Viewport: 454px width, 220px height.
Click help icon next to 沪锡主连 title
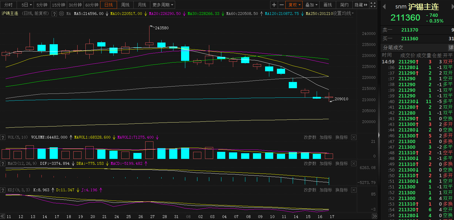(54, 14)
